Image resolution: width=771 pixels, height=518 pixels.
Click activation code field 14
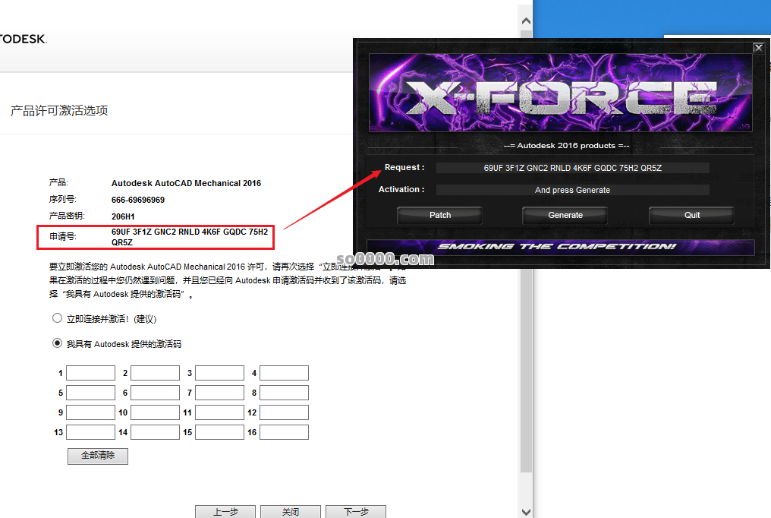click(155, 432)
